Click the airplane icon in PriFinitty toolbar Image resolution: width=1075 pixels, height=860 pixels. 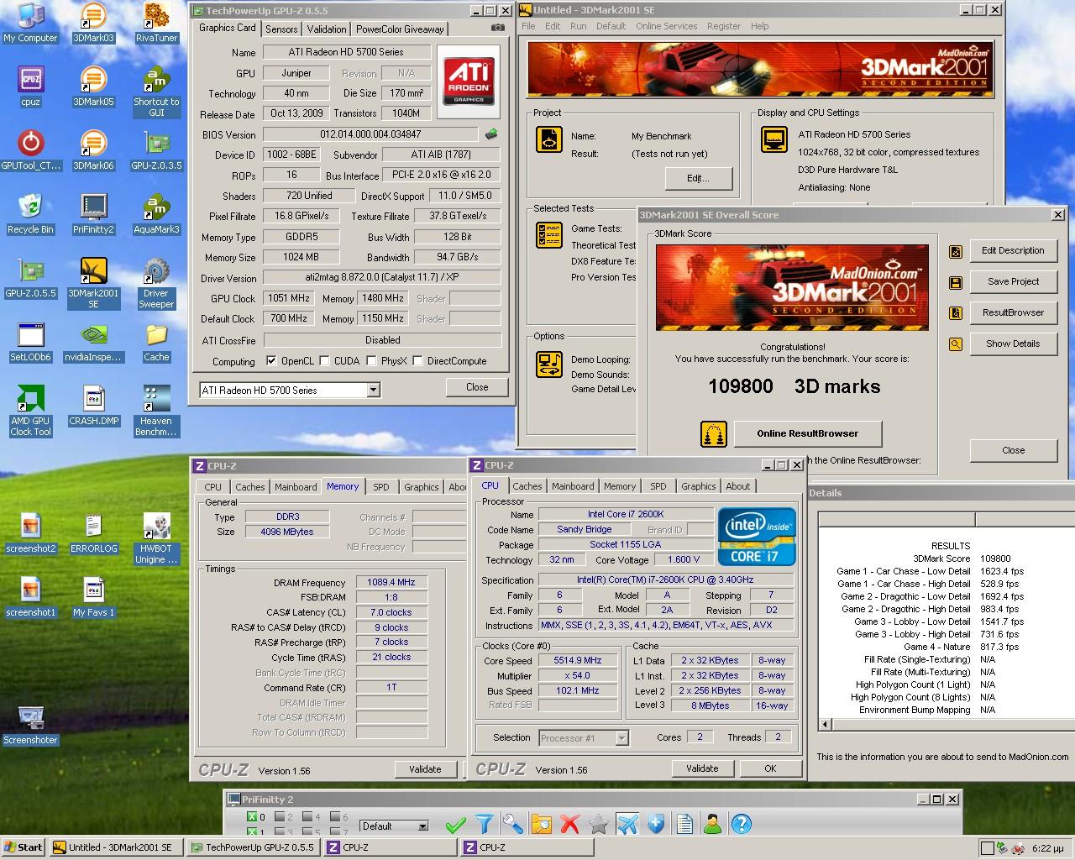click(627, 825)
